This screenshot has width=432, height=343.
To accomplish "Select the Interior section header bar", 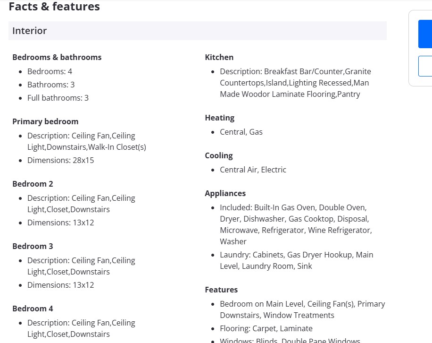I will pos(197,31).
